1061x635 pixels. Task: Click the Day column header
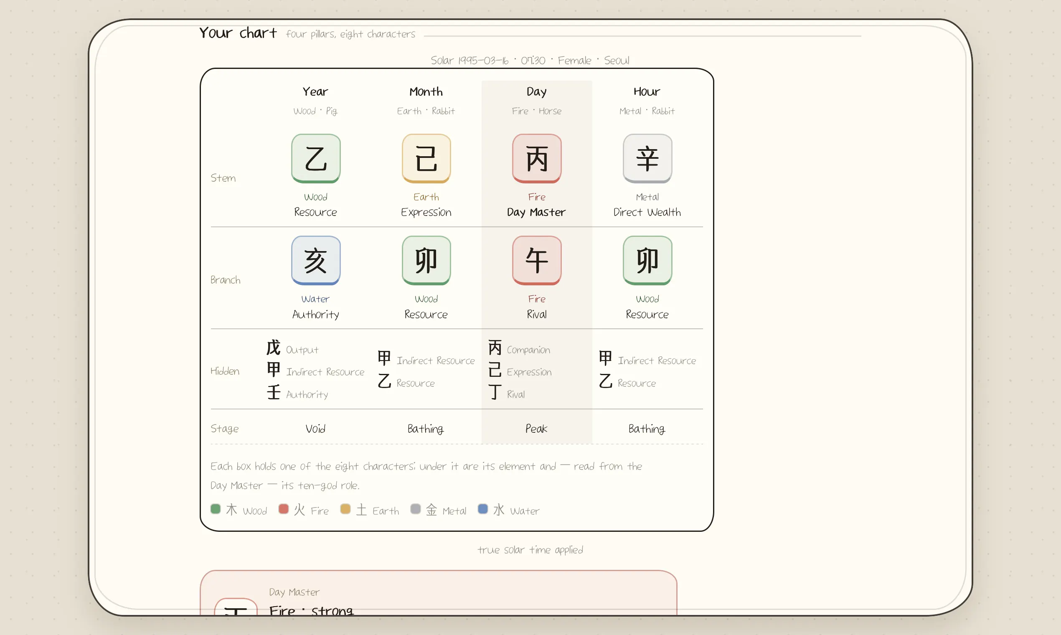(536, 91)
